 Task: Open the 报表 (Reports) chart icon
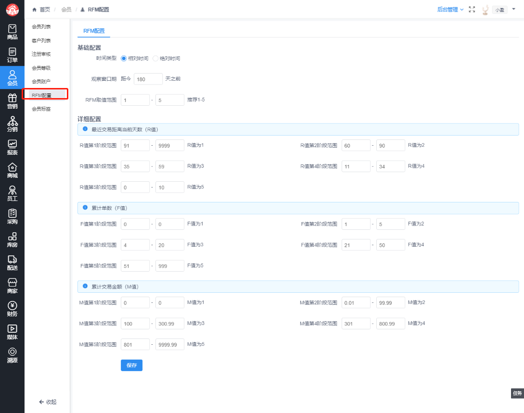coord(12,147)
